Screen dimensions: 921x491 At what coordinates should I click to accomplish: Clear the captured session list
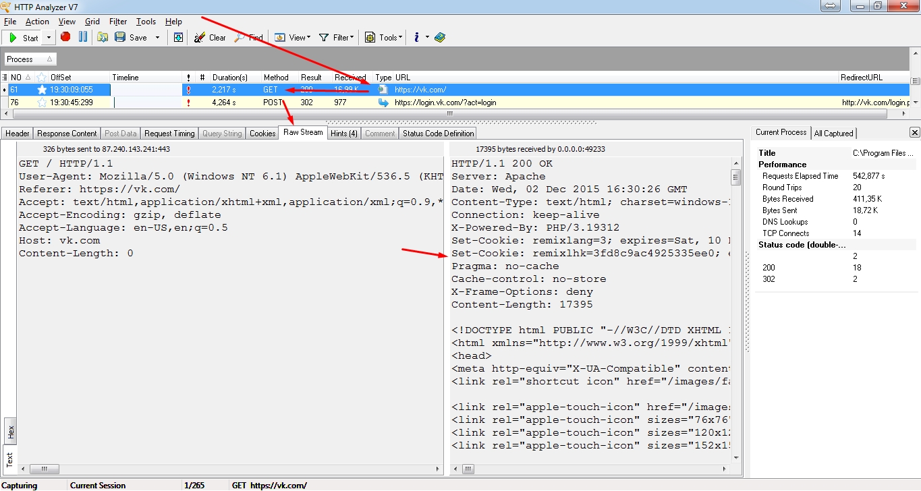[210, 37]
